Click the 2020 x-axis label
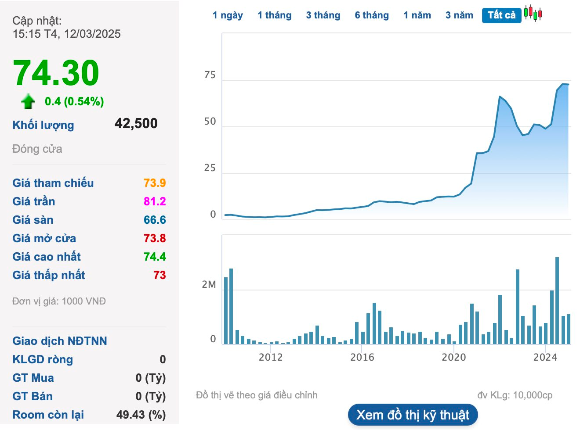This screenshot has height=430, width=580. (454, 357)
